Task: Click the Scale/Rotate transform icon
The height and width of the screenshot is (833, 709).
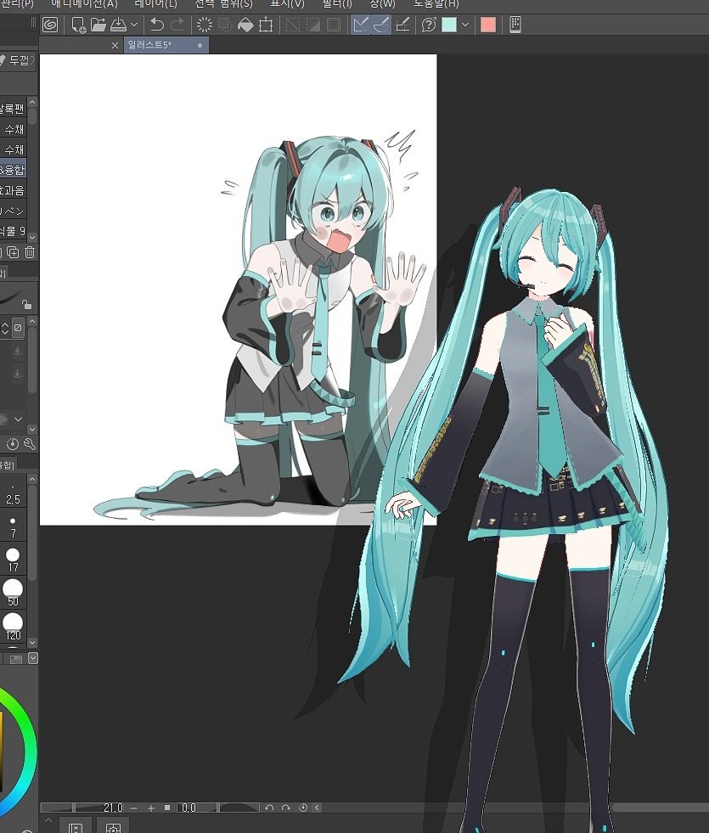Action: pyautogui.click(x=266, y=25)
